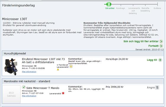Click the Art.nr: T-127-07-018 text
This screenshot has width=166, height=107.
tap(33, 93)
